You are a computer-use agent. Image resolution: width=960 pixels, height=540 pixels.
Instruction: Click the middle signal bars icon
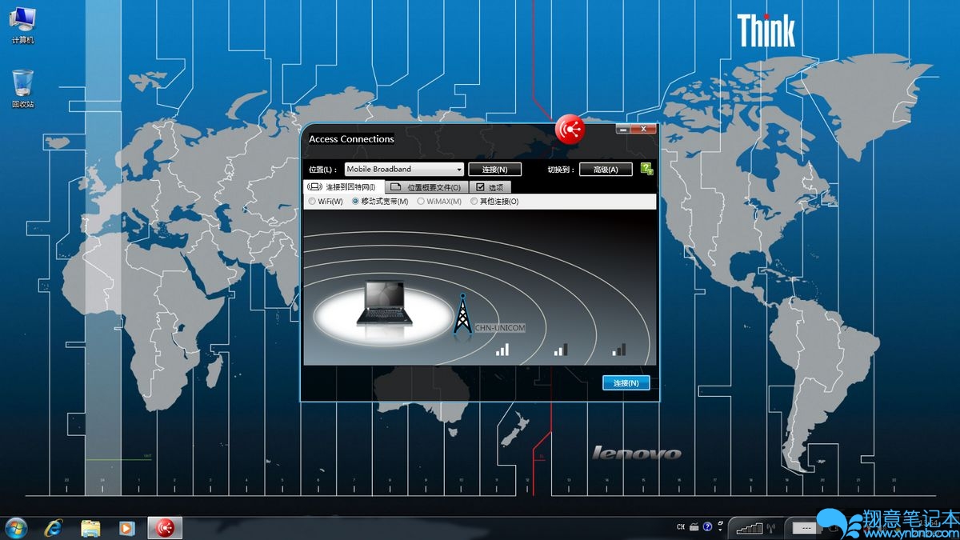(561, 349)
